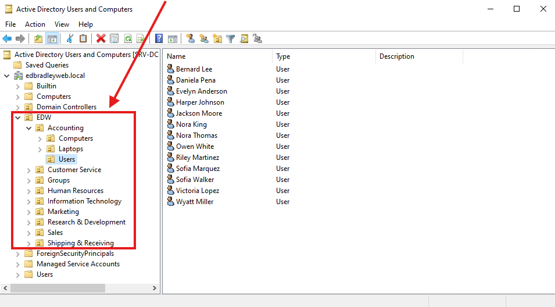Open Properties toolbar icon
555x307 pixels.
coord(114,38)
